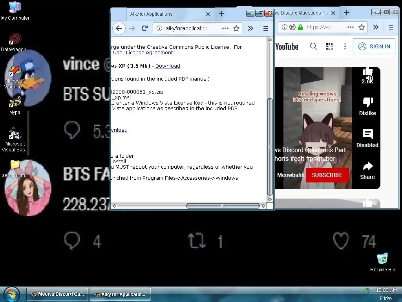Click the SIGN IN button
This screenshot has height=302, width=402.
click(x=374, y=46)
